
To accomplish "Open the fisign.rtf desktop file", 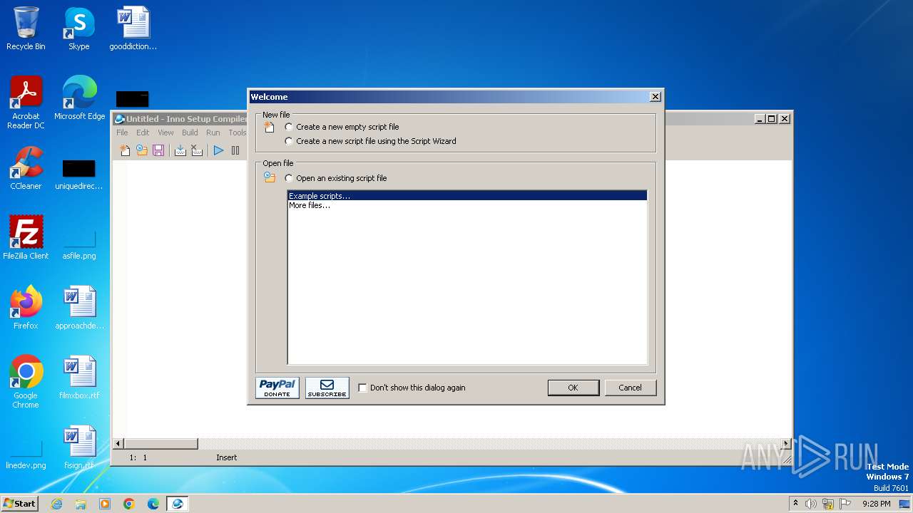I will click(x=79, y=447).
